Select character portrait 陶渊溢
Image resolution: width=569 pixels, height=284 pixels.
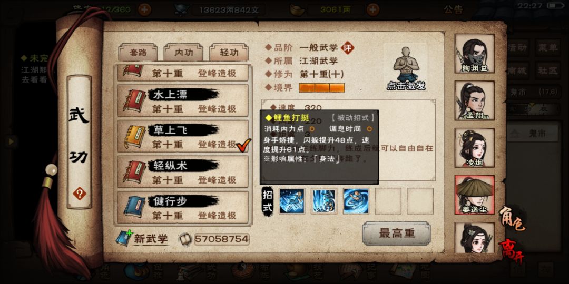coord(474,54)
